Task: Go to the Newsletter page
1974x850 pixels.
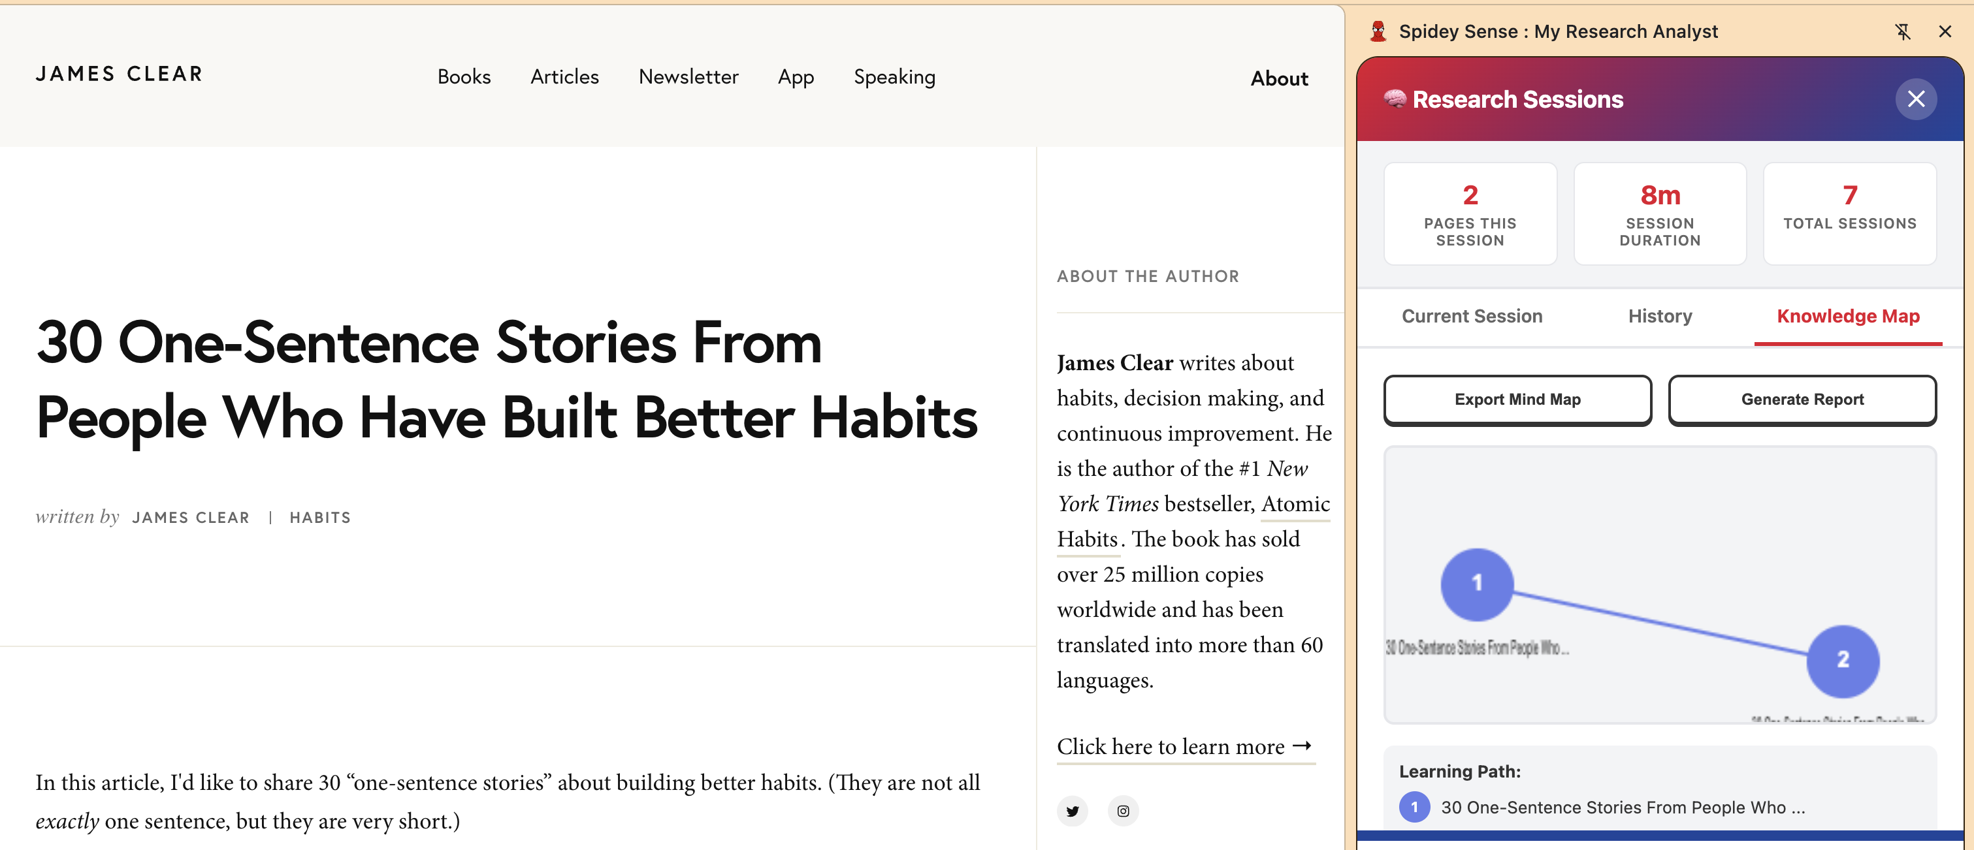Action: pos(688,76)
